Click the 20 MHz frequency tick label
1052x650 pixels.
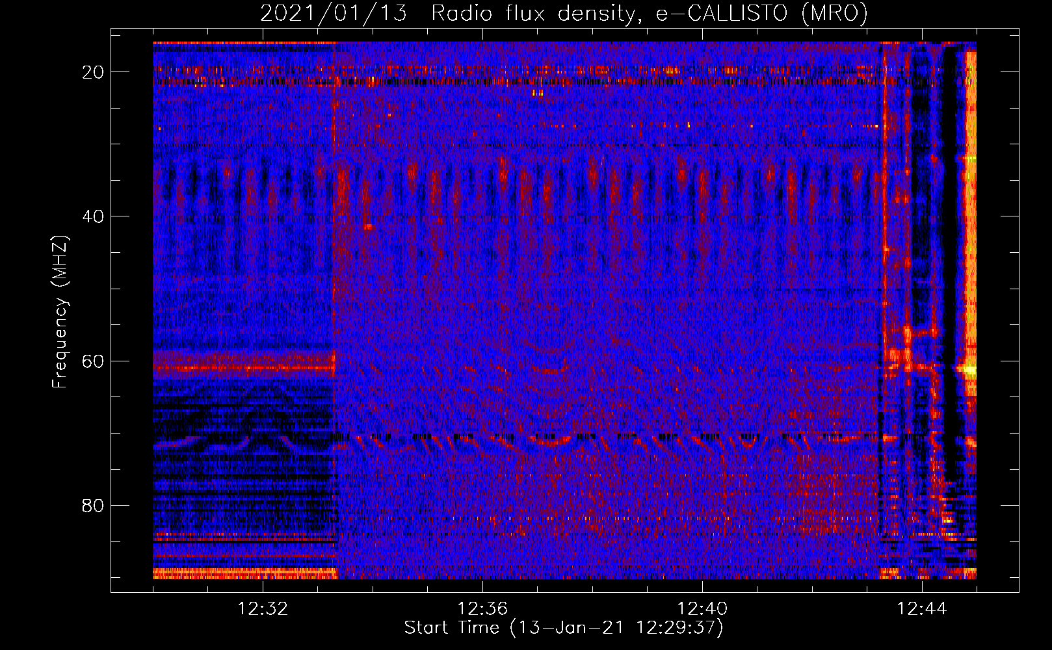click(93, 72)
